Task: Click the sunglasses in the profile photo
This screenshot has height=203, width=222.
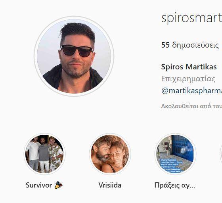Action: pos(77,51)
